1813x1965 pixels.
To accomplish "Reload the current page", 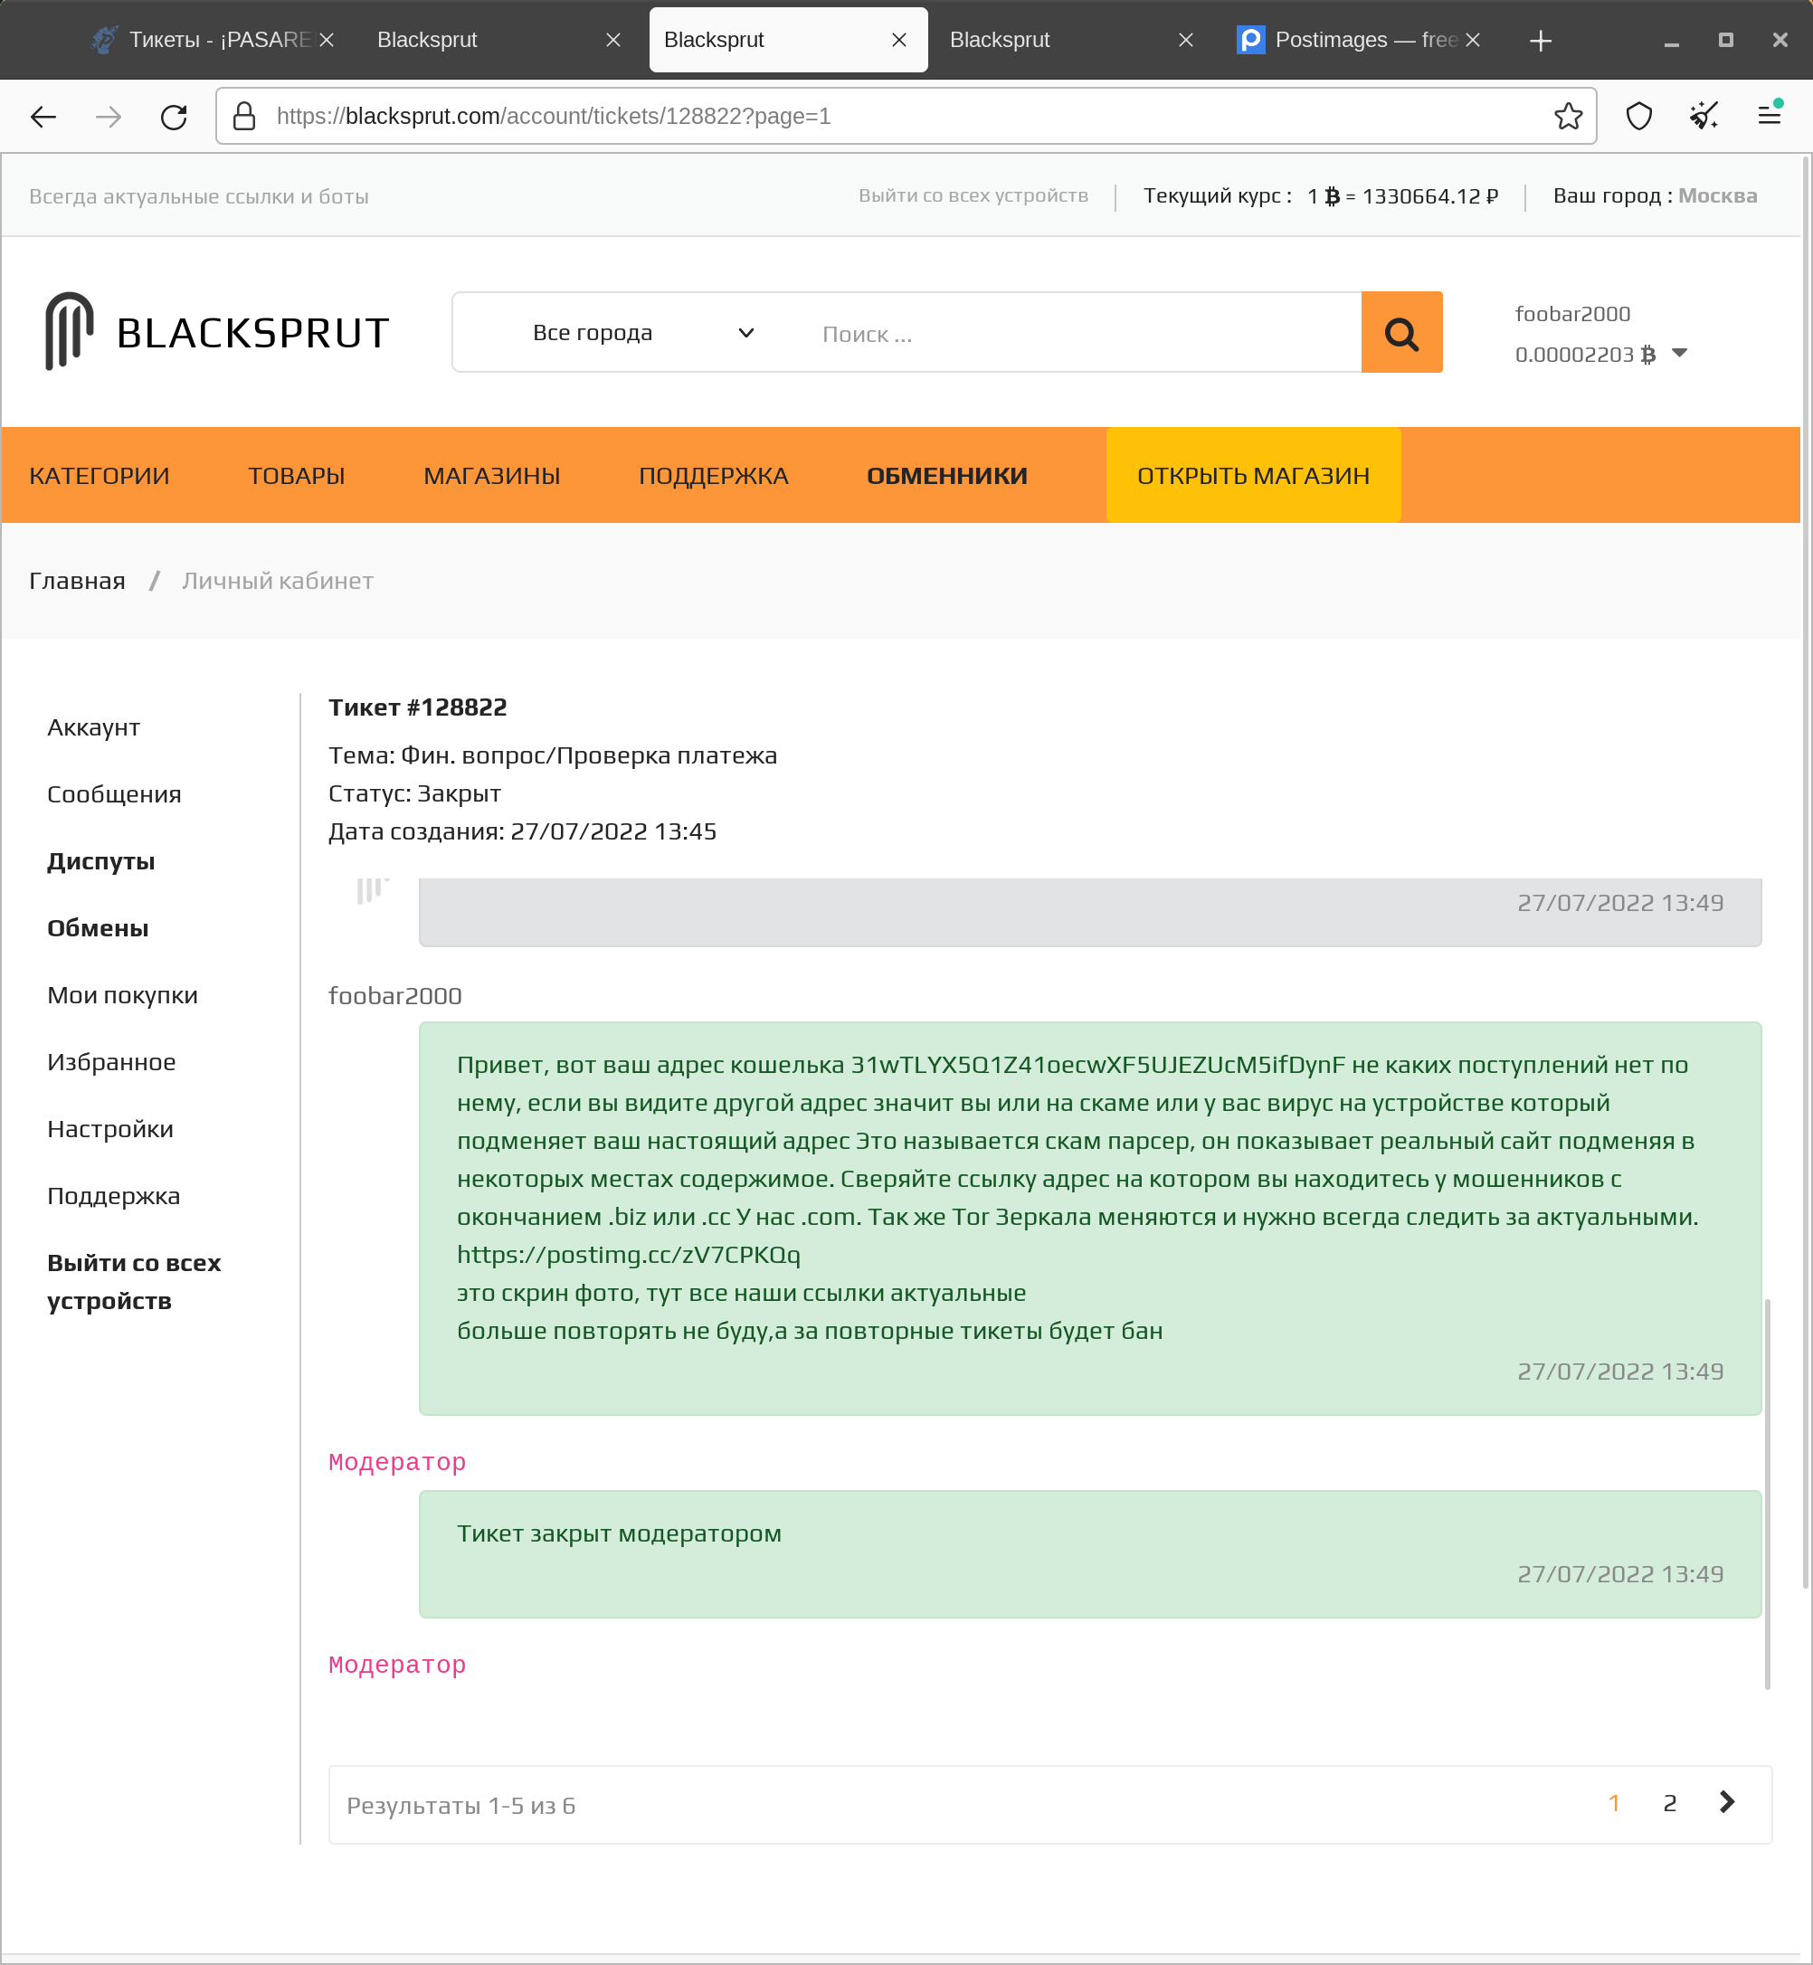I will (174, 117).
